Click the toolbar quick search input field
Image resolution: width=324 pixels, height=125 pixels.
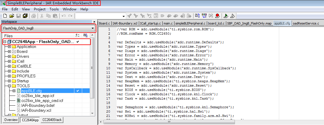(x=99, y=16)
